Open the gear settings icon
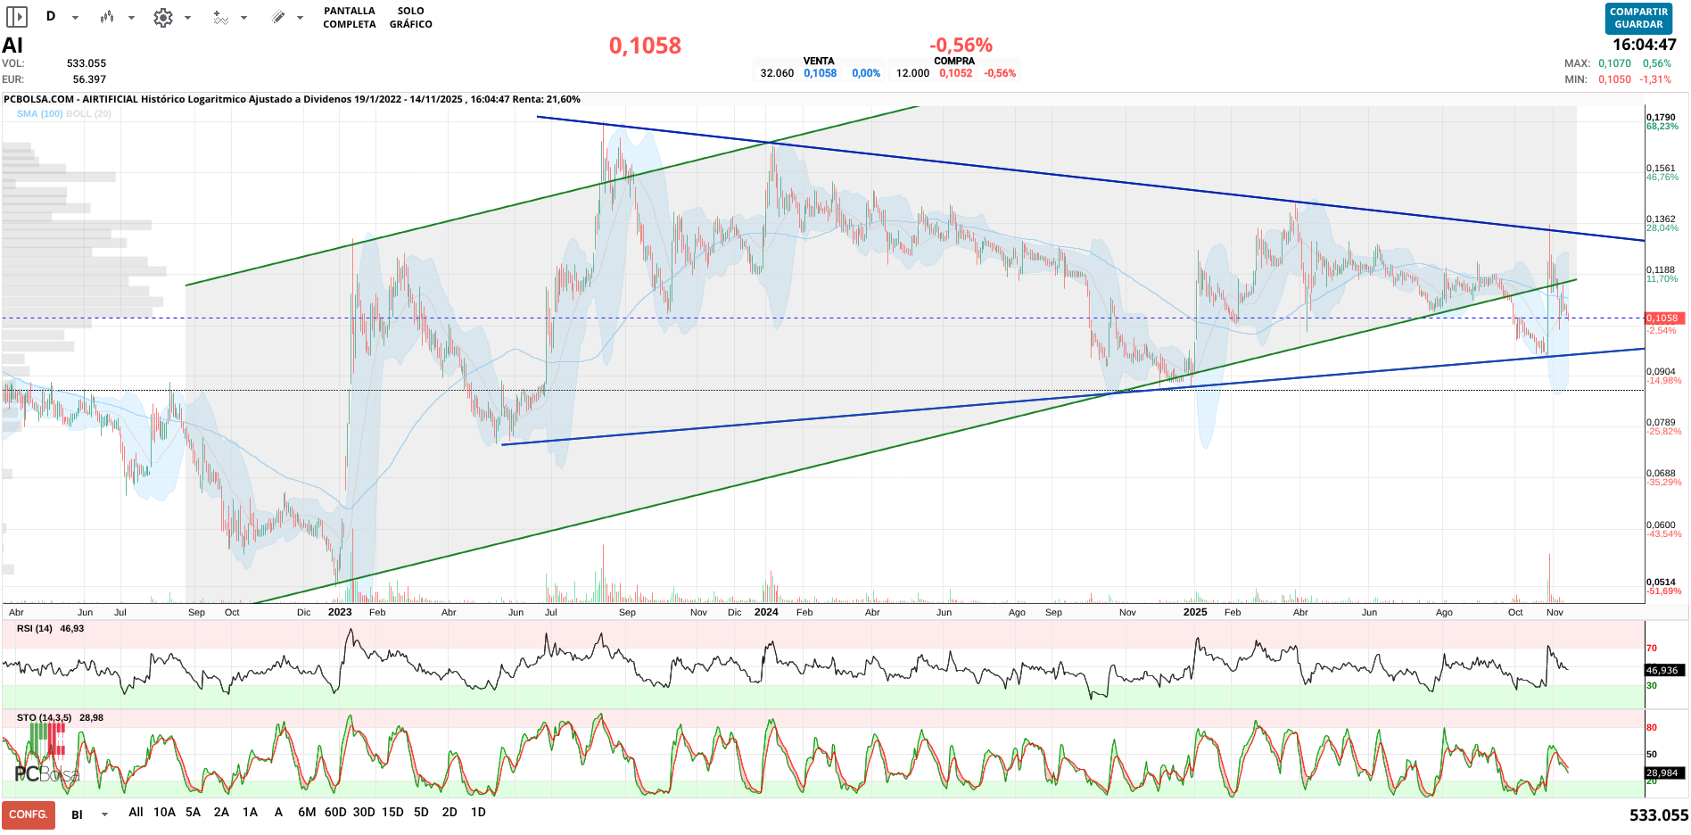This screenshot has height=835, width=1691. pyautogui.click(x=162, y=18)
